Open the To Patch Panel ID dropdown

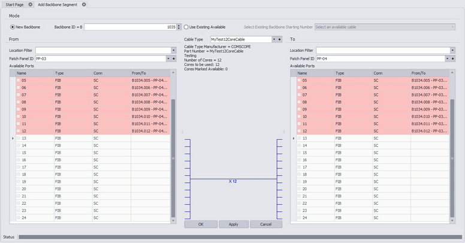coord(447,59)
